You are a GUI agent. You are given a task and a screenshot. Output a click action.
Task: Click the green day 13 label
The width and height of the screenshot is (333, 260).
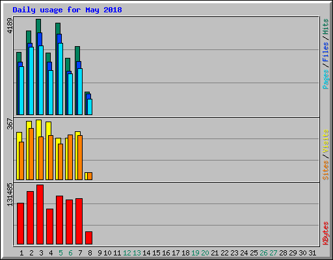coord(137,253)
